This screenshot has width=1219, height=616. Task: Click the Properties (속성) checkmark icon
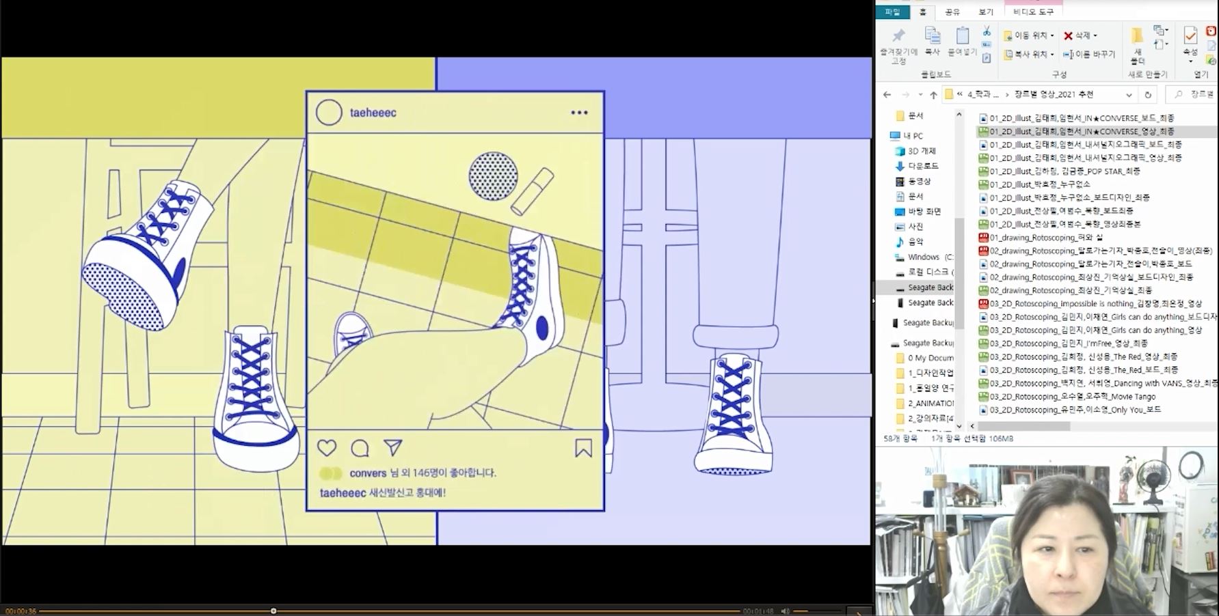pos(1190,36)
